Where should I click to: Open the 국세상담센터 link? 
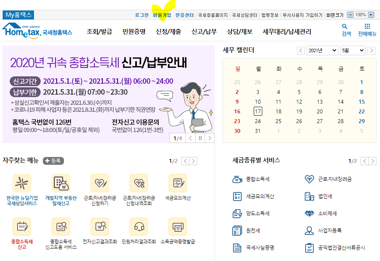pyautogui.click(x=244, y=15)
